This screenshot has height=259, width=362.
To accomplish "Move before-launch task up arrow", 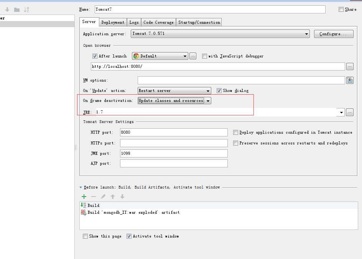I will [x=113, y=197].
